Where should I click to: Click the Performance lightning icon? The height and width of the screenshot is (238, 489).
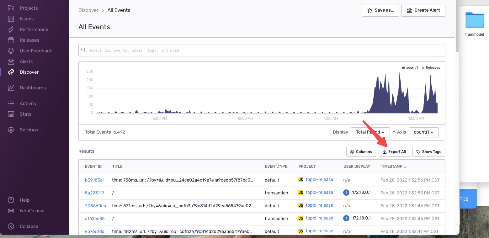[11, 29]
